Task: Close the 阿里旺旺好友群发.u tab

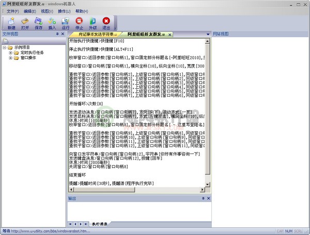Action: click(169, 35)
